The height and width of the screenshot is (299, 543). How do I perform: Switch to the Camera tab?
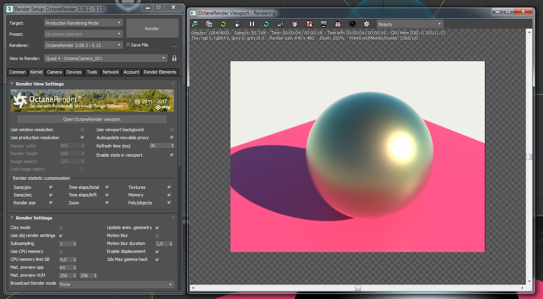[54, 72]
